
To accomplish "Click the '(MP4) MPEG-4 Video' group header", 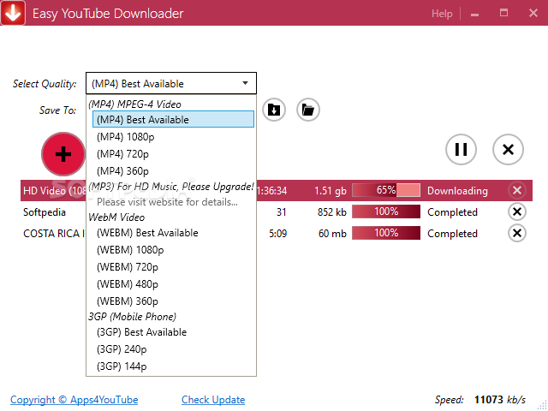I will (x=135, y=104).
